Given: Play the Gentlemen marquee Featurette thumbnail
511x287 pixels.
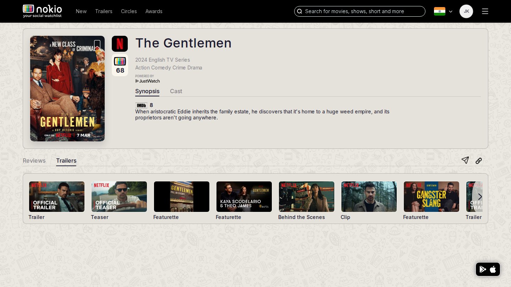Looking at the screenshot, I should pos(182,197).
